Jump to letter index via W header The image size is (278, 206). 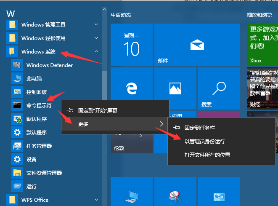[11, 13]
